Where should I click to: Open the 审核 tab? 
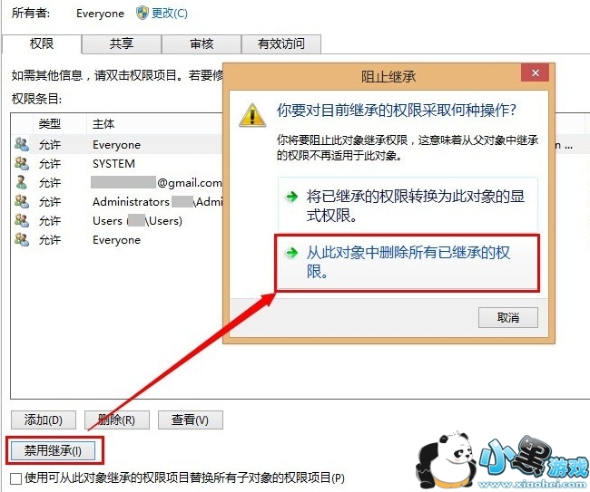pyautogui.click(x=202, y=43)
